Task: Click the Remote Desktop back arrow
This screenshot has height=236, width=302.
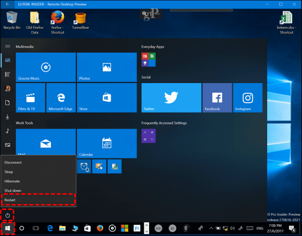Action: 7,4
